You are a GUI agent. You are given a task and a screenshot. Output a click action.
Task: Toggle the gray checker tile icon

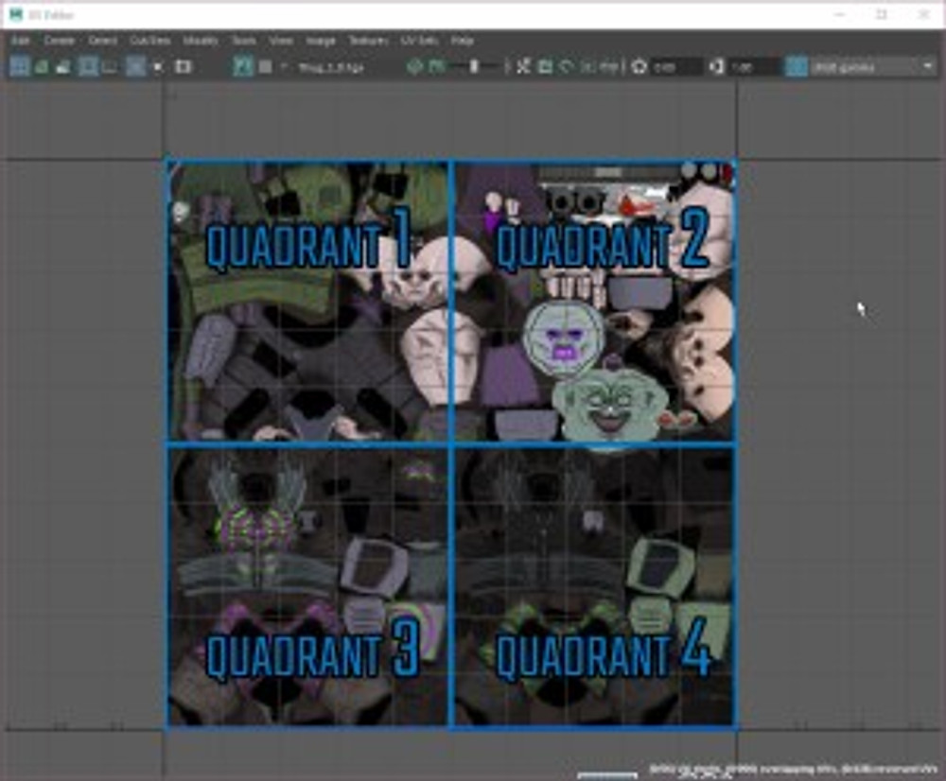[x=266, y=66]
